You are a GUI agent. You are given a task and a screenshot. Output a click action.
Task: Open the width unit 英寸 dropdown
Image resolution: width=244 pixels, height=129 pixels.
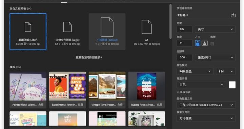point(215,29)
